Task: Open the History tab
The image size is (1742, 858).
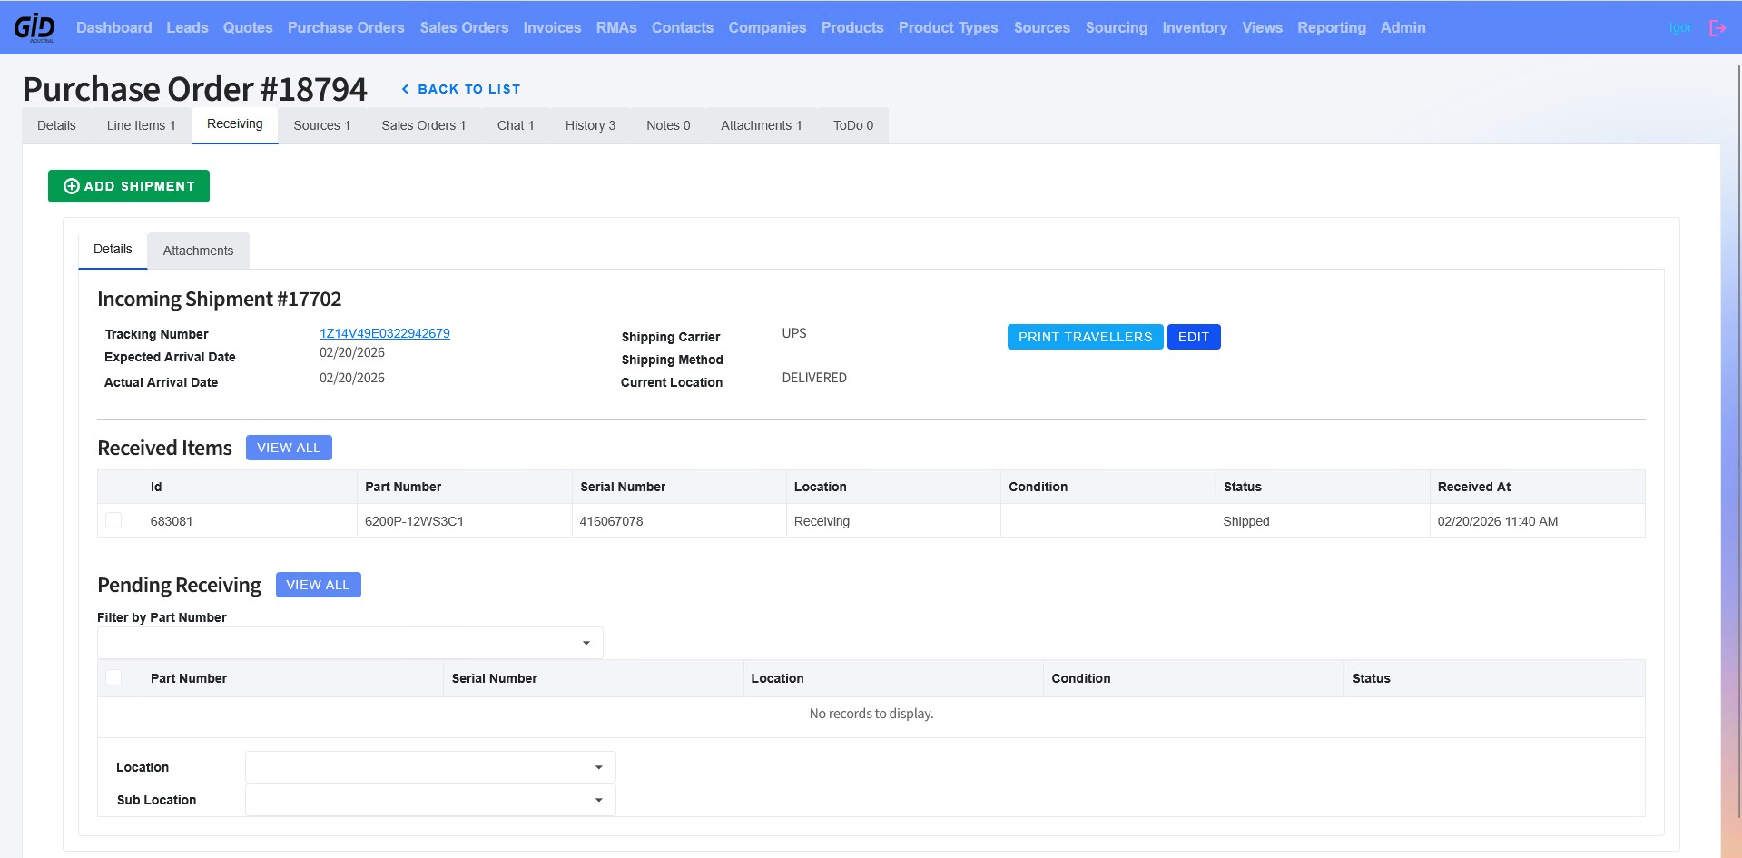Action: [590, 125]
